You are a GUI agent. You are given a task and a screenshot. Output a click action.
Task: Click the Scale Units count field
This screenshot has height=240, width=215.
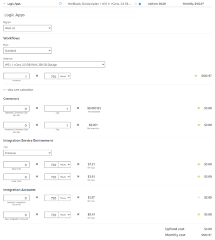tap(16, 177)
